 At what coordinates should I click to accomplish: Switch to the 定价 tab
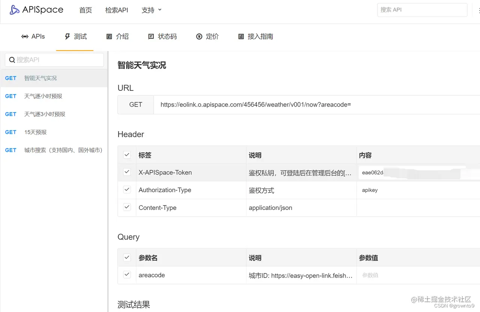(x=207, y=36)
